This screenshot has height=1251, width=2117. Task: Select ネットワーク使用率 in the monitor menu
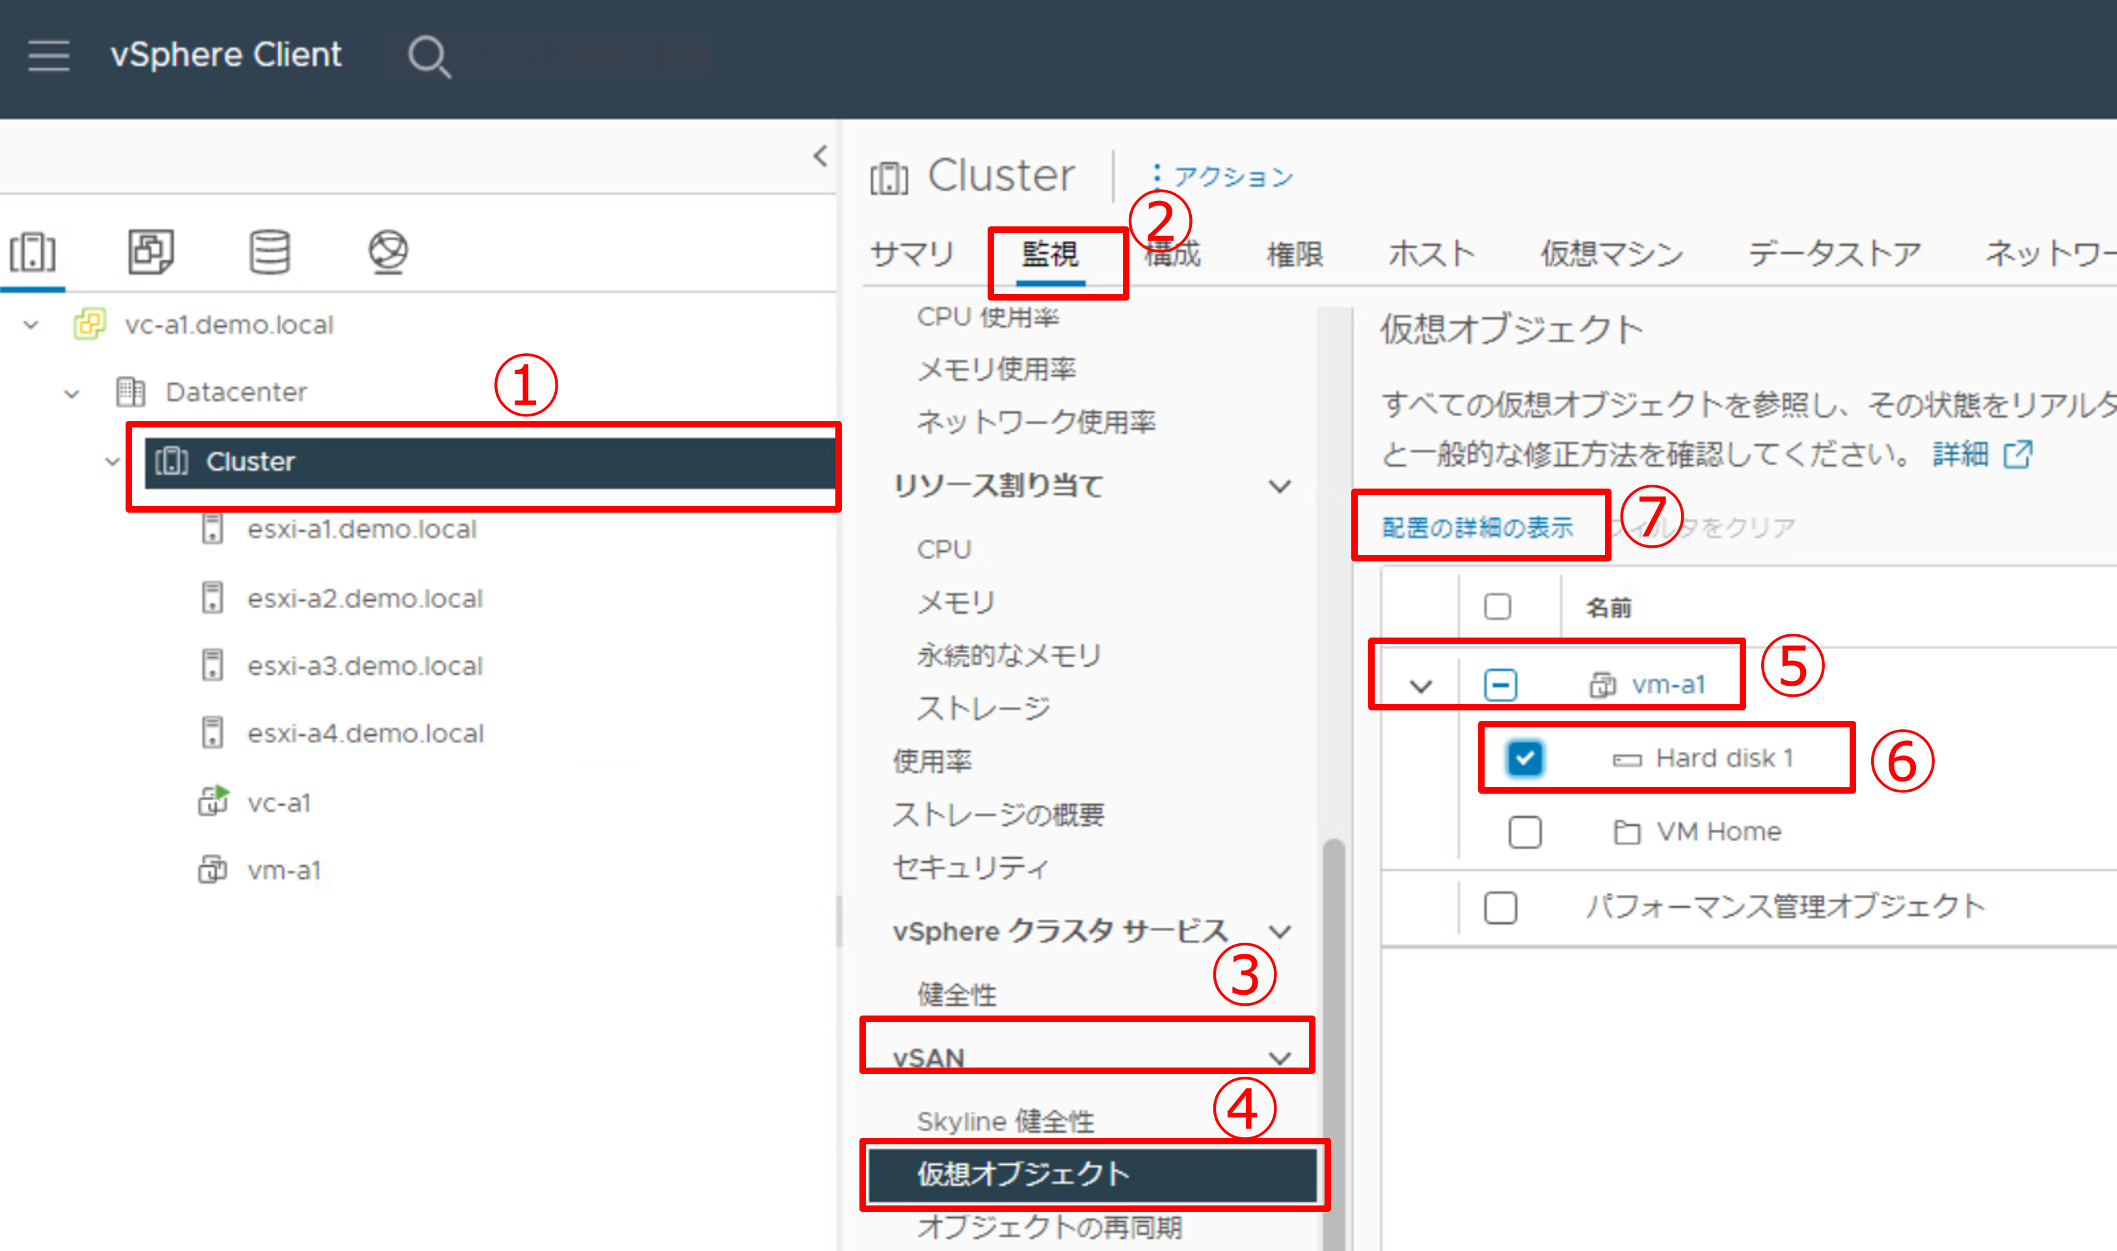point(1036,422)
